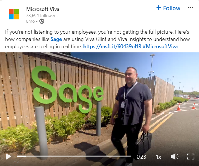Open the Sage company mention link
Screen dimensions: 199x166
pos(56,39)
